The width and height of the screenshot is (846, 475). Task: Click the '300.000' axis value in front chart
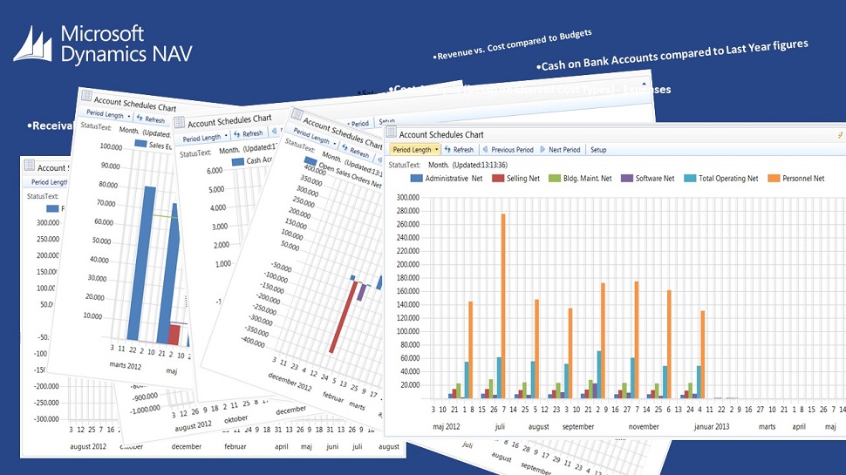point(408,197)
